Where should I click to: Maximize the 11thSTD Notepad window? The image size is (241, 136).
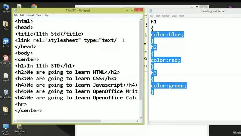click(x=132, y=10)
